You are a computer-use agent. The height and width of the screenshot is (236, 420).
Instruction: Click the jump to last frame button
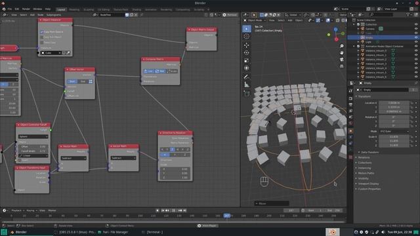point(185,210)
